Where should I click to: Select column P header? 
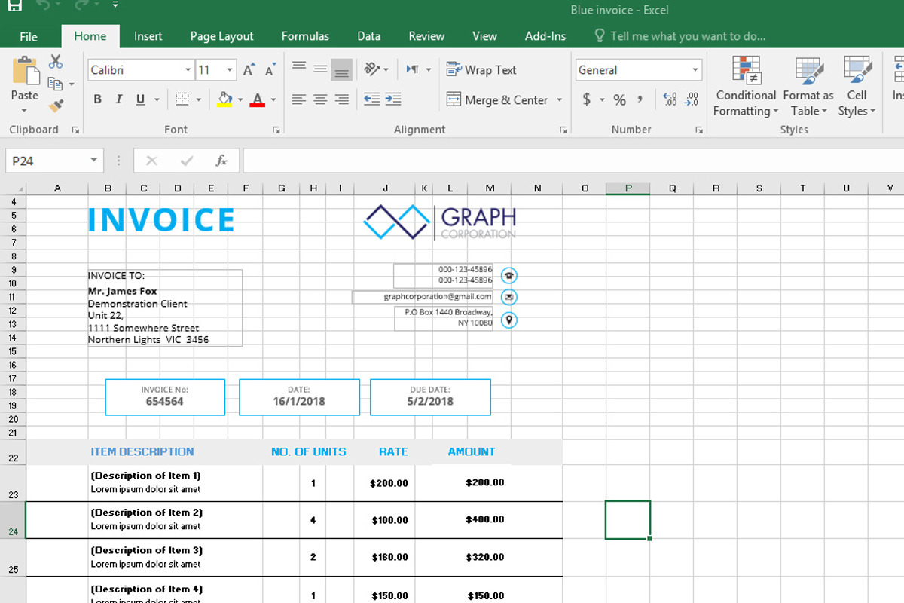(x=628, y=188)
